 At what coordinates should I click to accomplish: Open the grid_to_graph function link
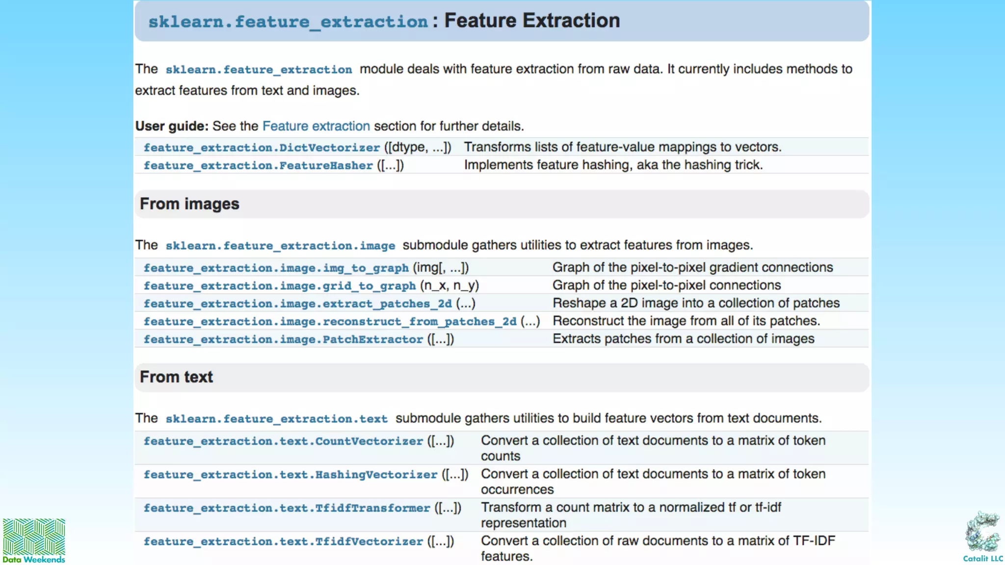pos(279,286)
